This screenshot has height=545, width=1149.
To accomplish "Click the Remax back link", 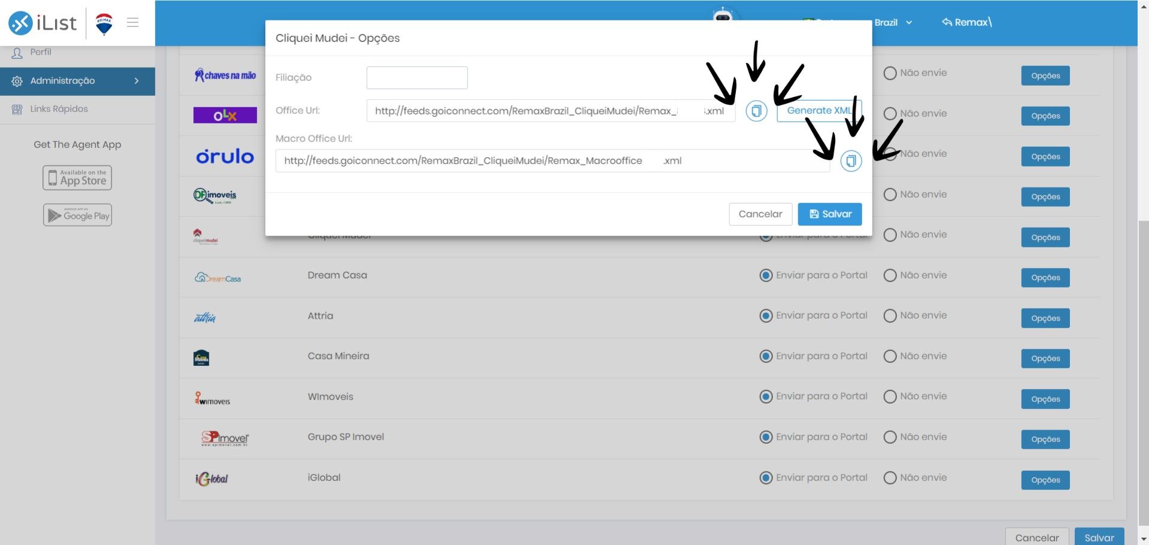I will pyautogui.click(x=966, y=23).
